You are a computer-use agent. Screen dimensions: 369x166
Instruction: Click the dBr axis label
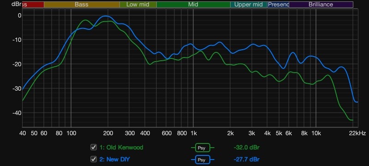[x=16, y=4]
